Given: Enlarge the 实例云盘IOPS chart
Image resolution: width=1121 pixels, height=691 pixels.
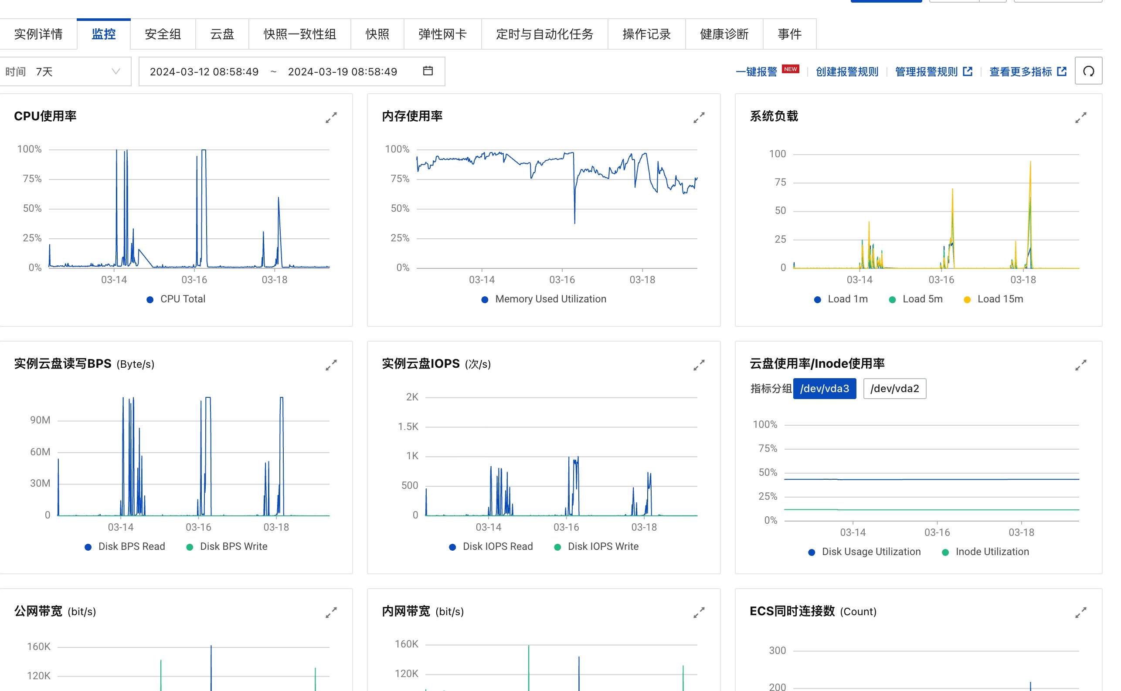Looking at the screenshot, I should point(699,365).
